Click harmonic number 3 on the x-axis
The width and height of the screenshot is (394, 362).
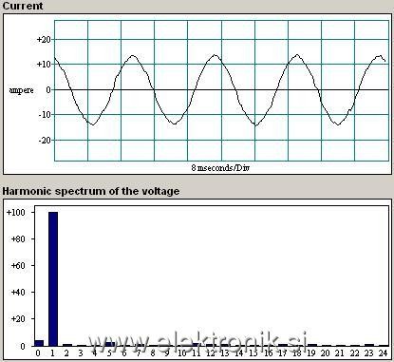pos(81,352)
